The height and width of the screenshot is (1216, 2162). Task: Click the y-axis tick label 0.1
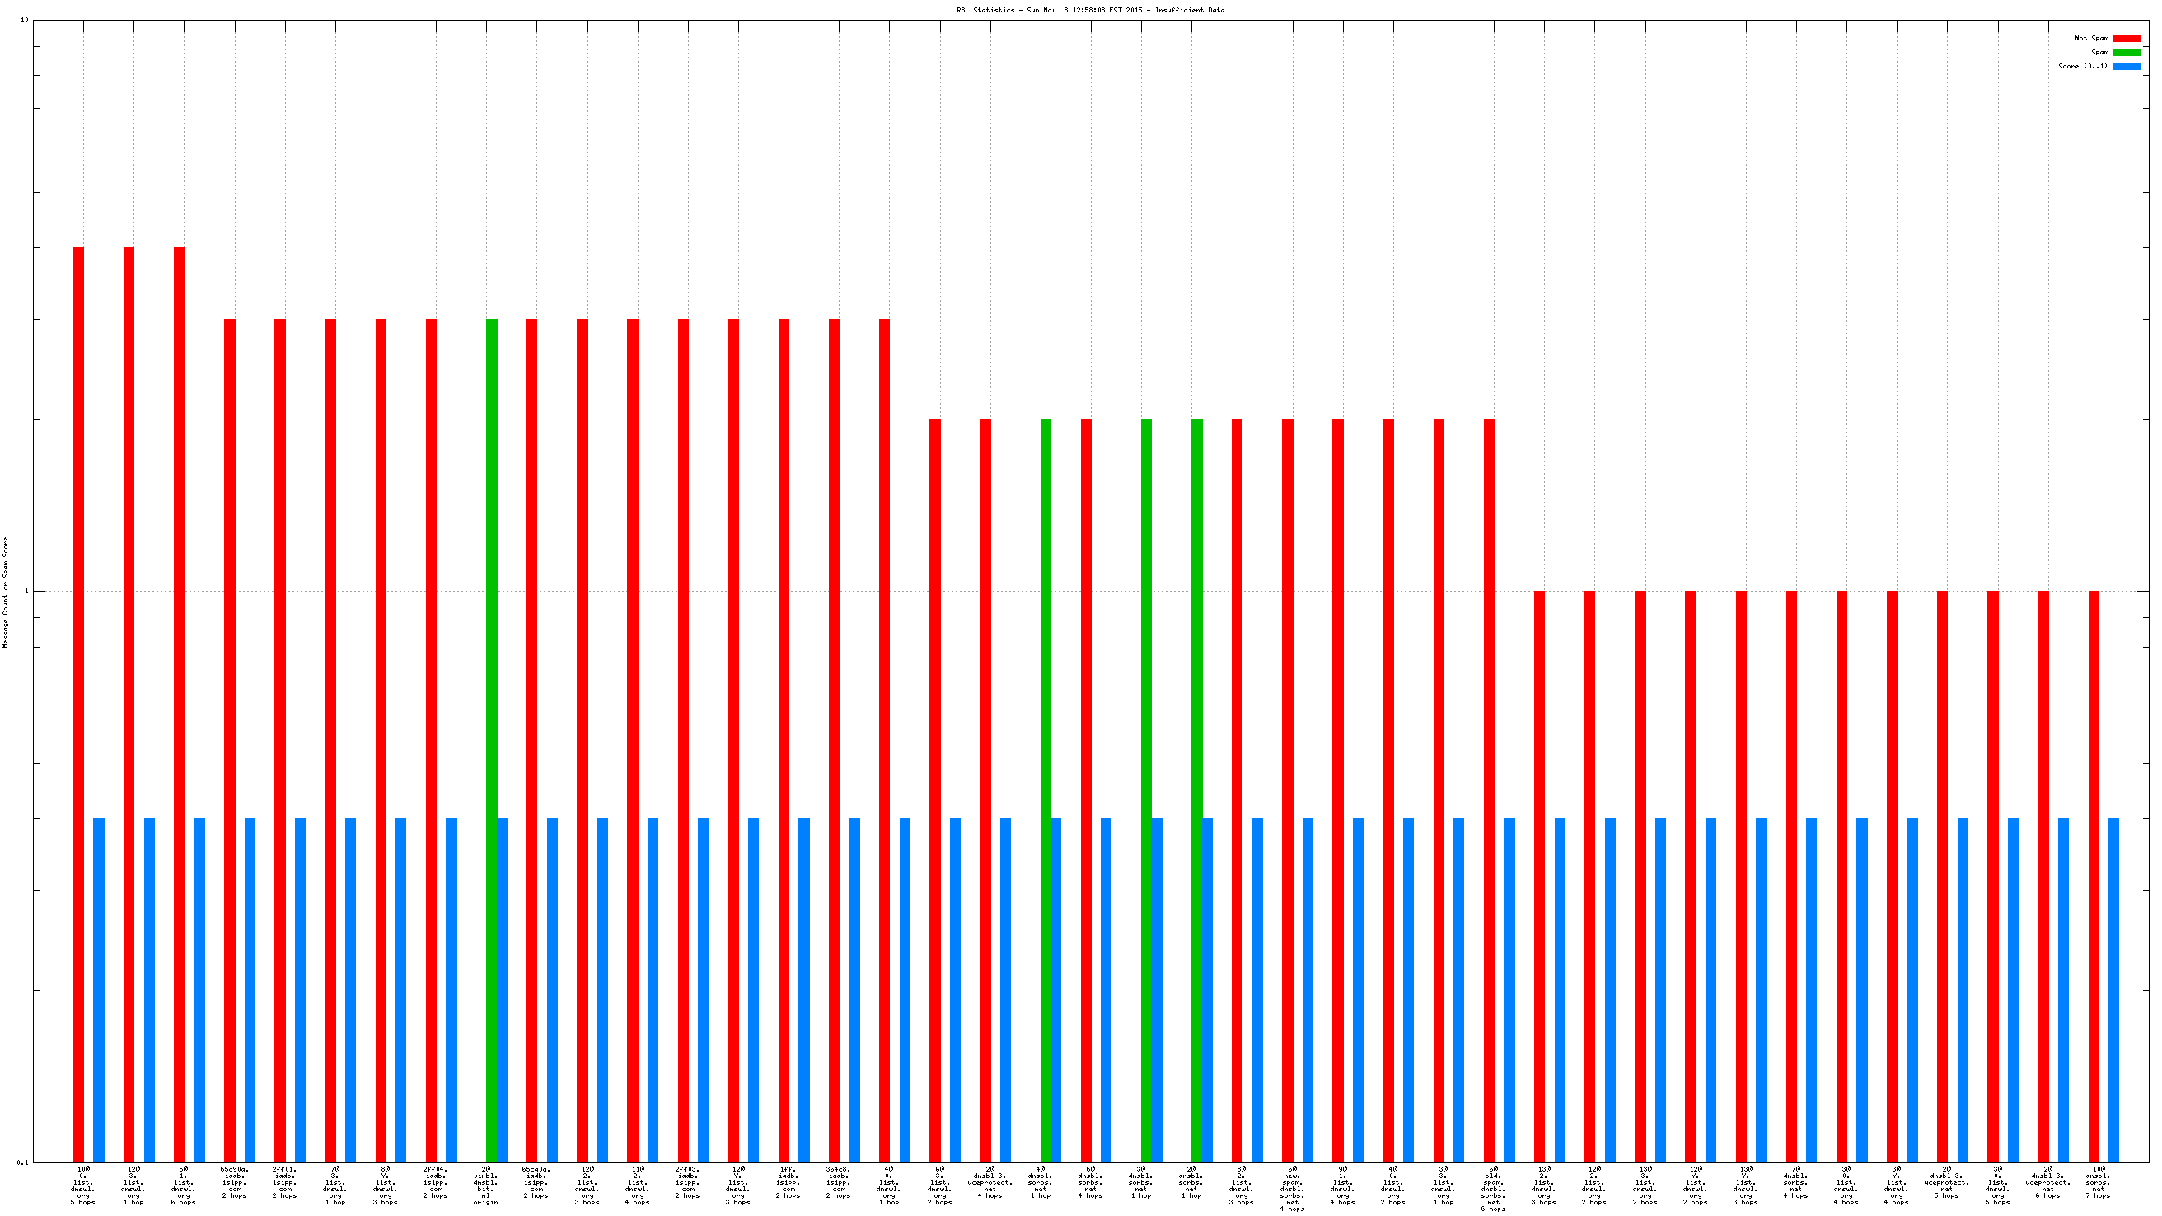21,1162
